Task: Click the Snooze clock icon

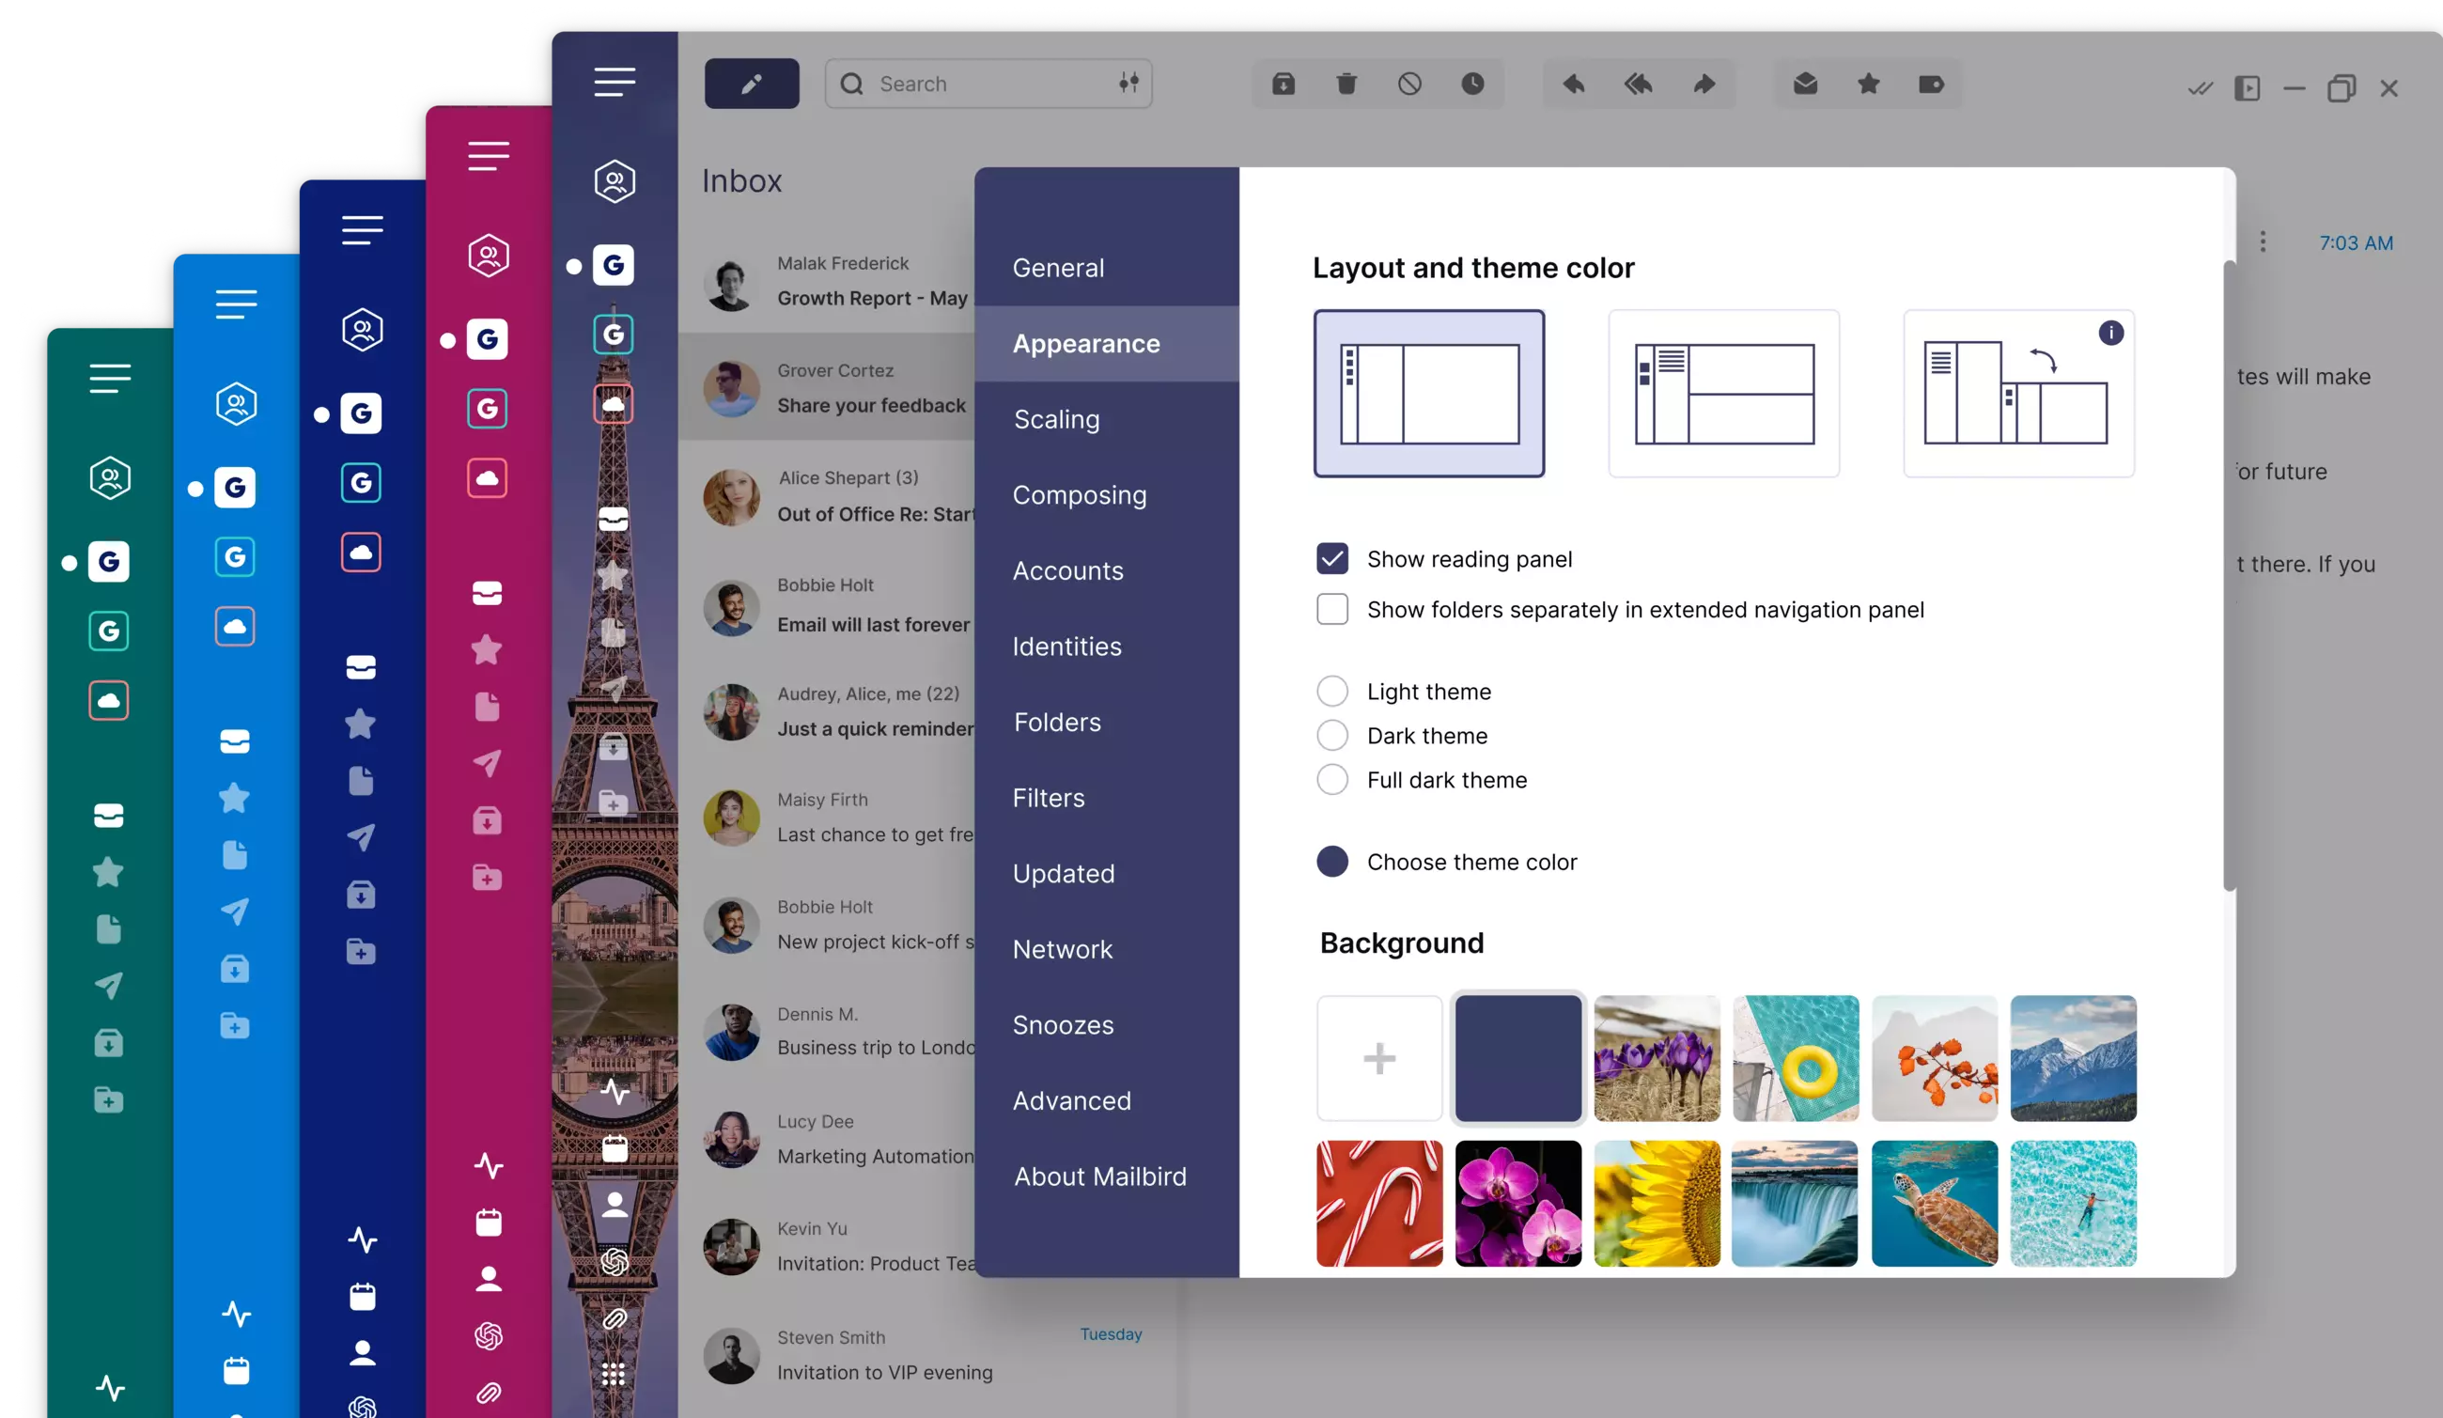Action: pyautogui.click(x=1472, y=85)
